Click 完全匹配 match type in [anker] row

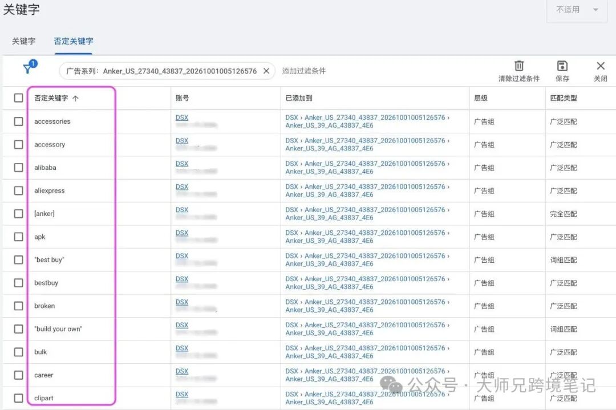click(564, 214)
